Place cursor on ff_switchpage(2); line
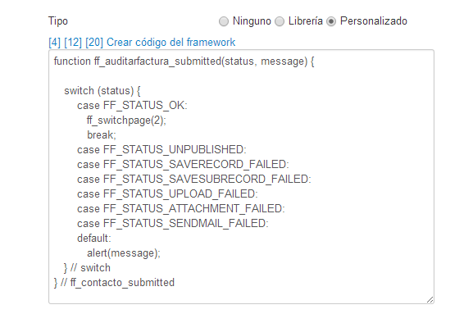The image size is (473, 323). click(126, 121)
